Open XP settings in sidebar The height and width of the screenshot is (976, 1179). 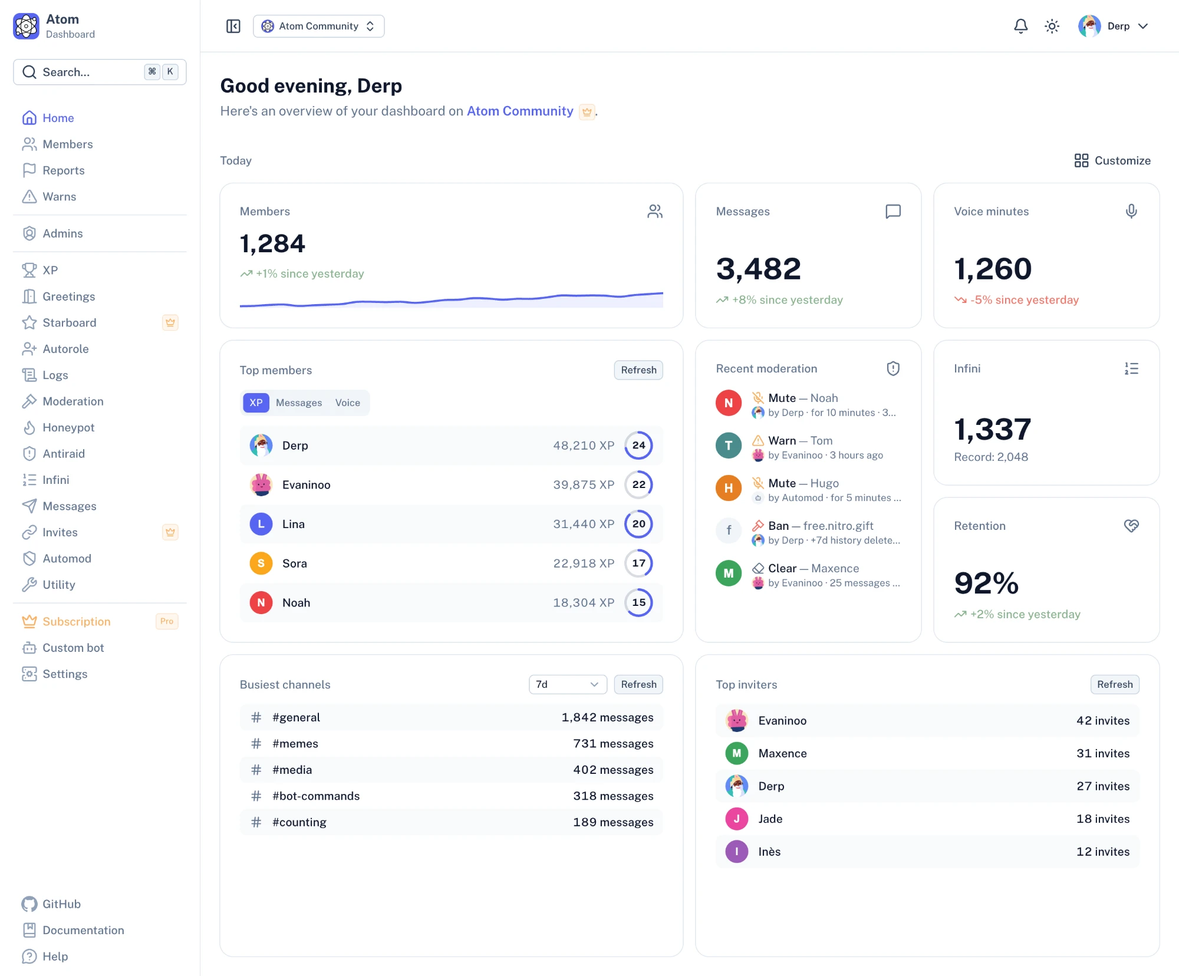pos(100,270)
